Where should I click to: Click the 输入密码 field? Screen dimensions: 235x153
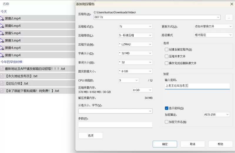click(197, 86)
